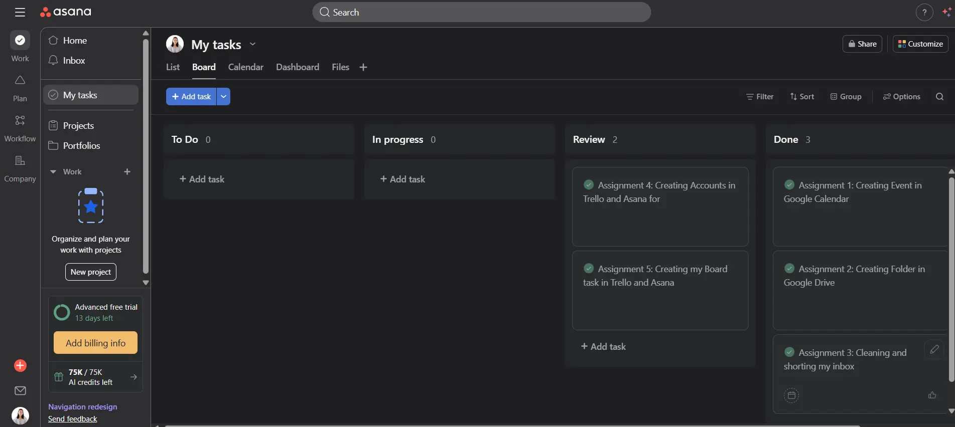The height and width of the screenshot is (427, 955).
Task: Open the My tasks title dropdown chevron
Action: point(252,44)
